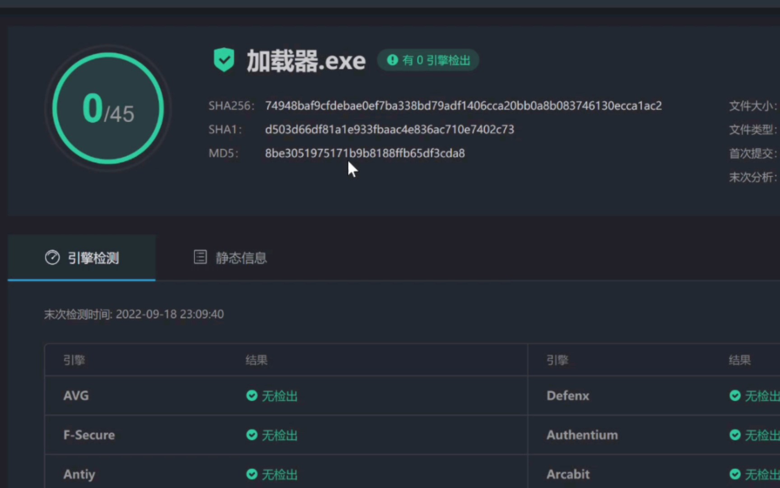
Task: Open the 引擎检测 tab
Action: 82,258
